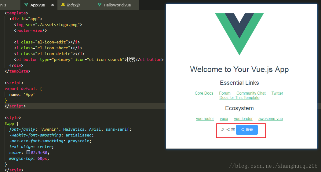This screenshot has width=321, height=172.
Task: Click the -webkit-font-smoothing line
Action: pyautogui.click(x=51, y=135)
